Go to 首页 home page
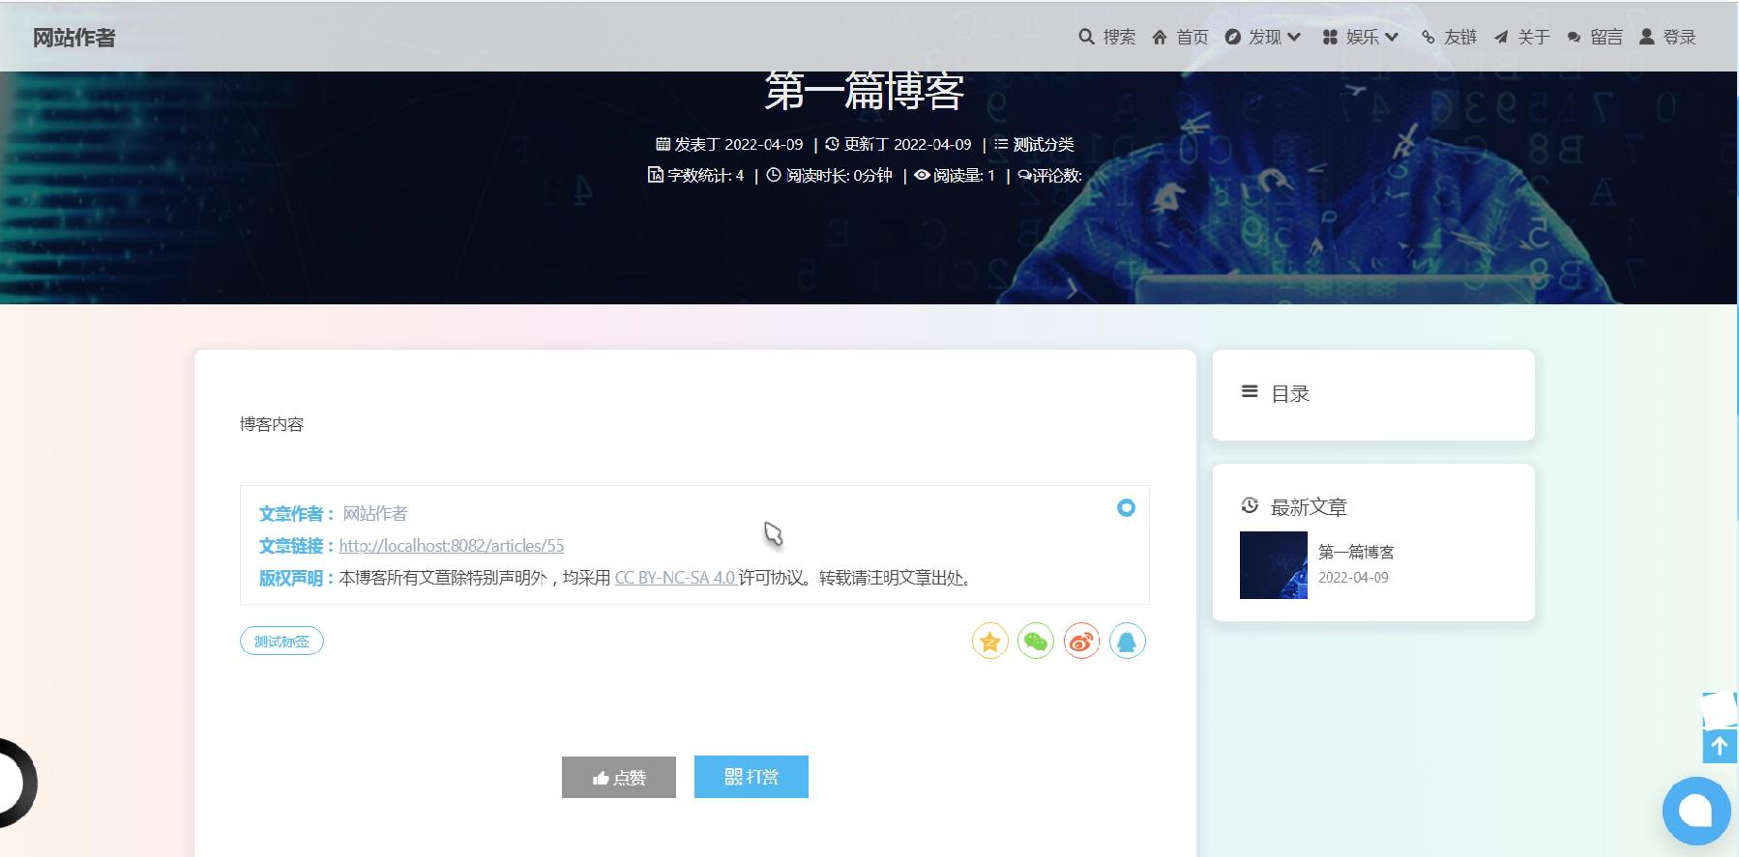 (1180, 37)
